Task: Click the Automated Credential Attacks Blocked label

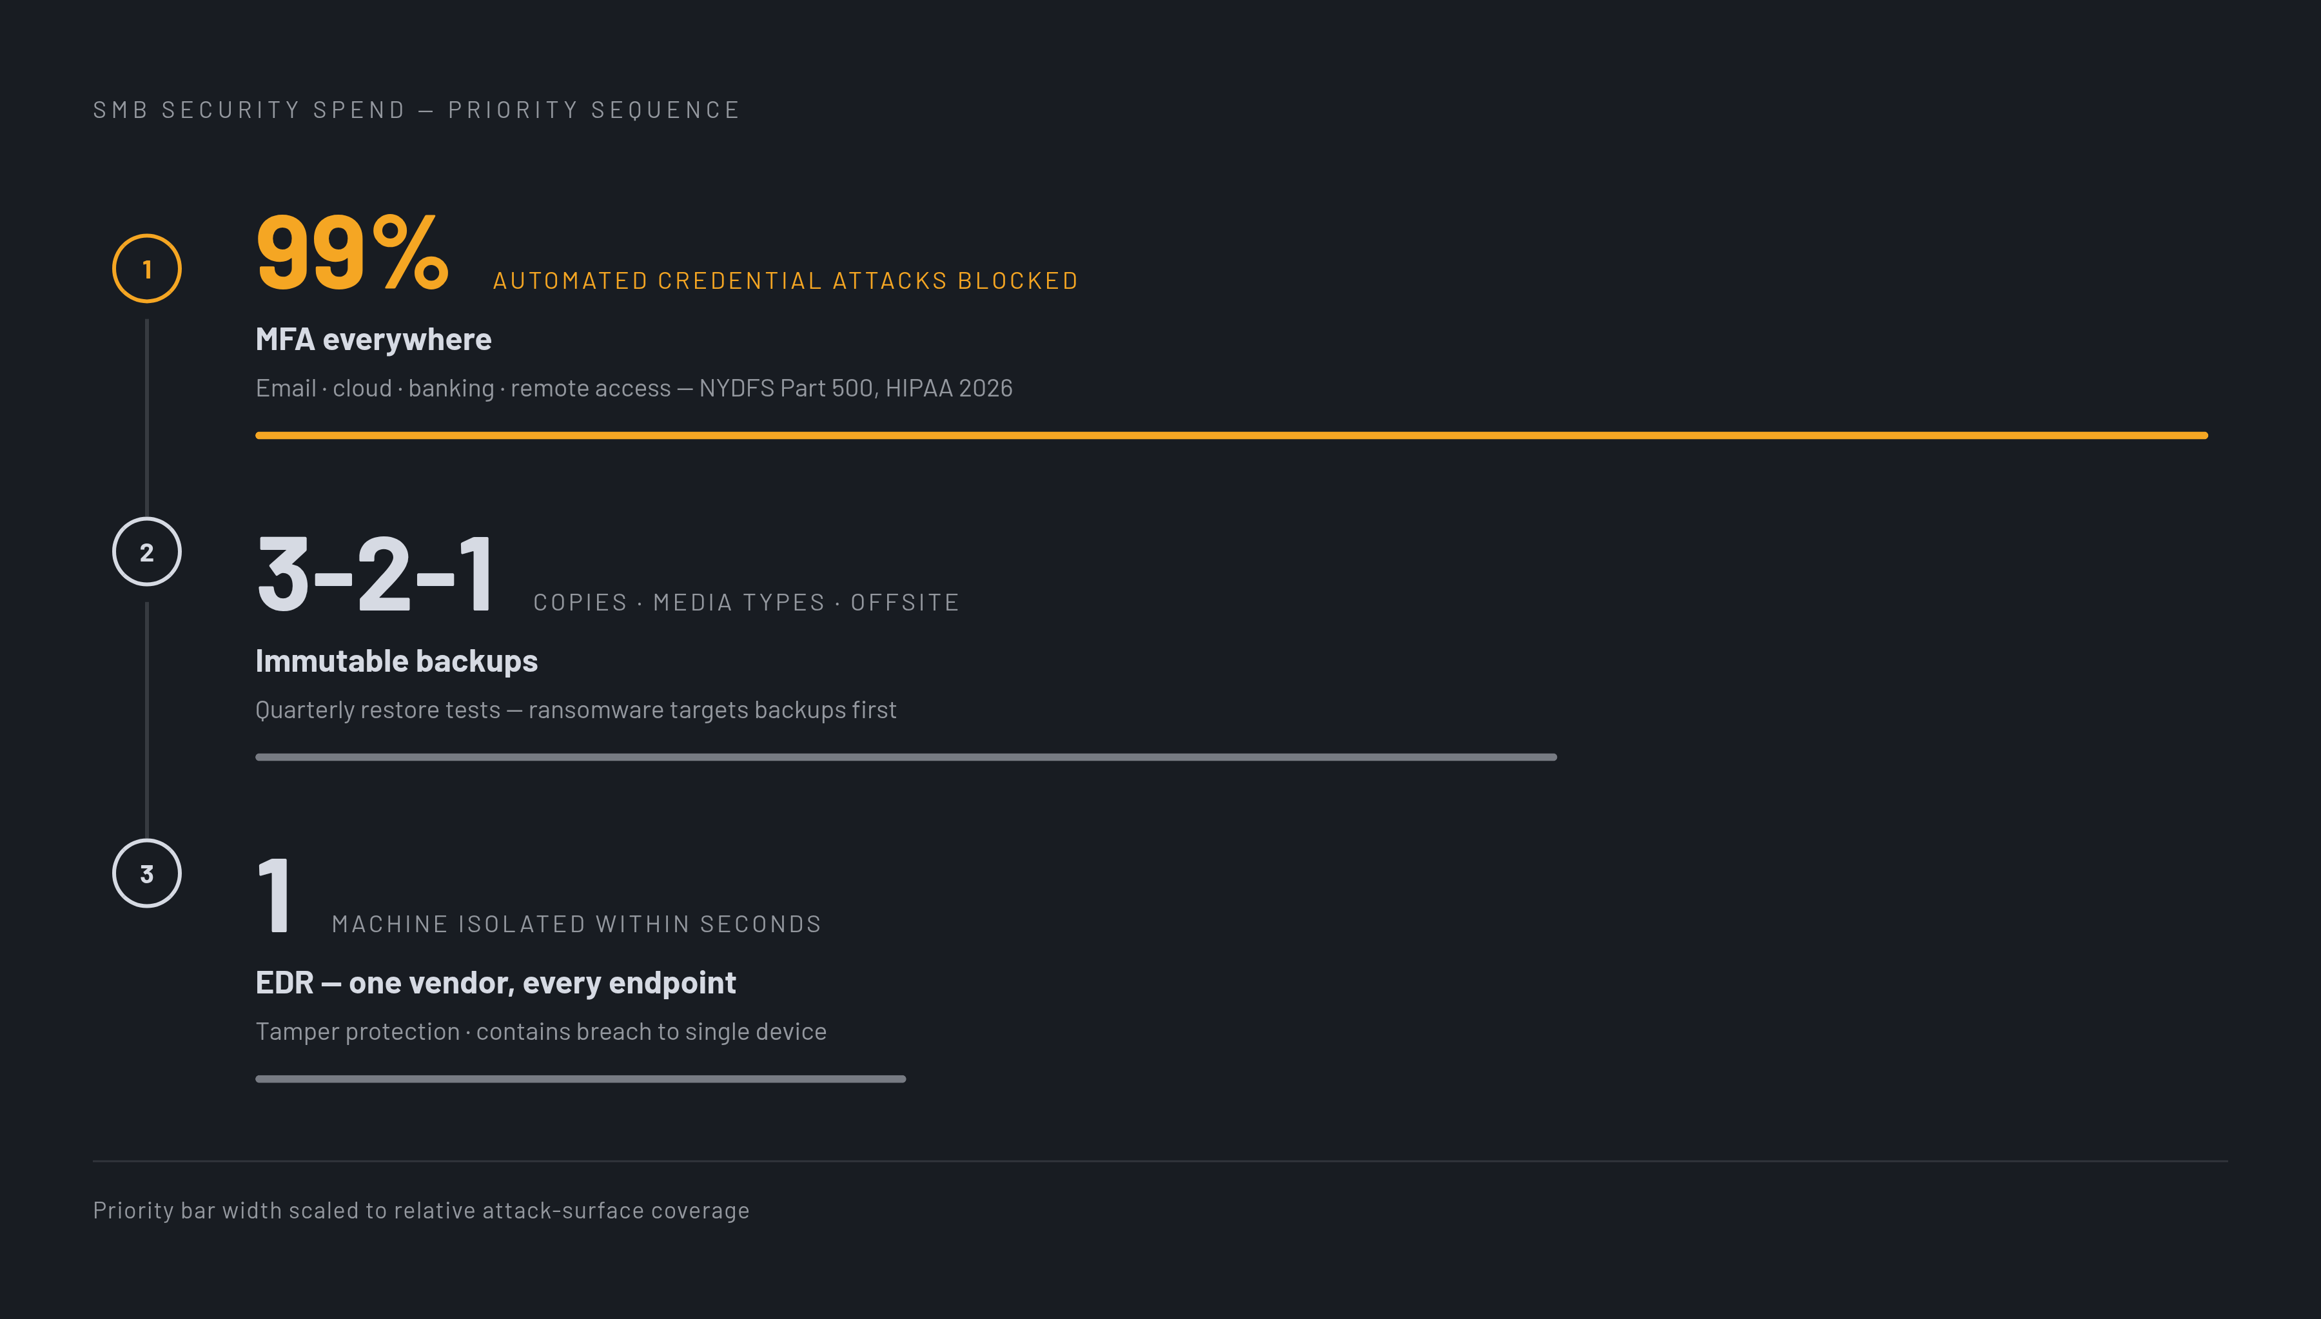Action: (785, 281)
